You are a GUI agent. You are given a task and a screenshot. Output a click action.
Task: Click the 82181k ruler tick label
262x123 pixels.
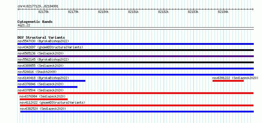click(x=133, y=12)
